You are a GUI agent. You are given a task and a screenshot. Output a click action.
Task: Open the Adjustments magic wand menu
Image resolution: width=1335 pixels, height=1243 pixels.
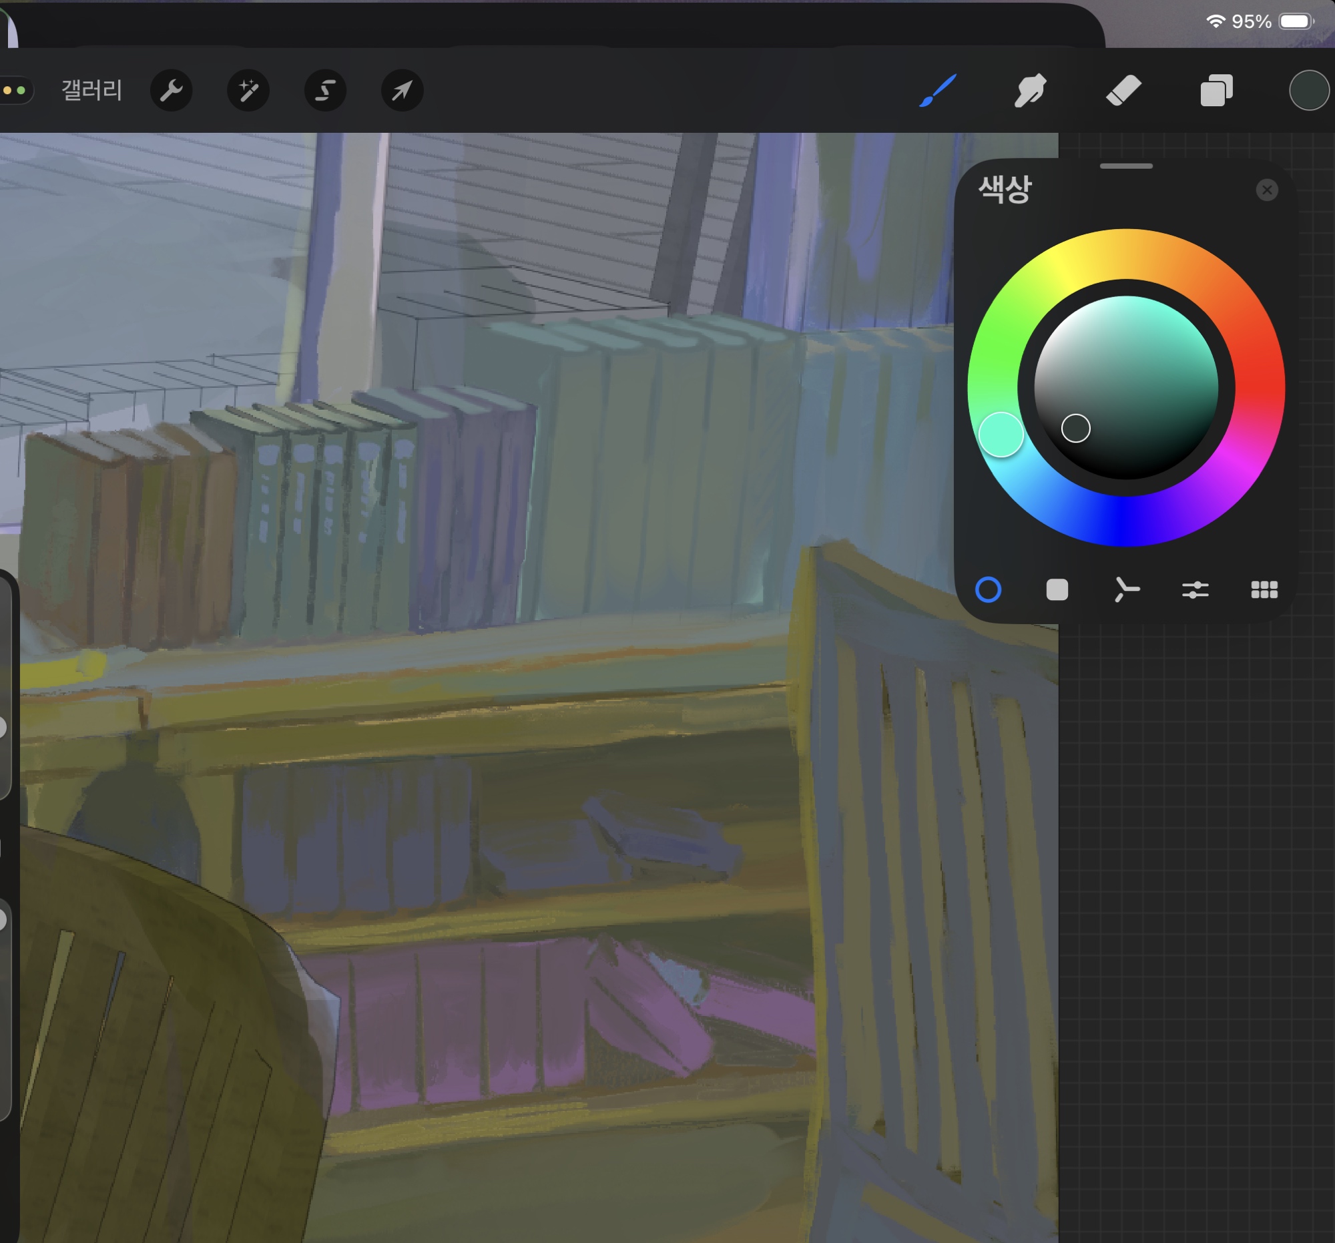pos(248,90)
